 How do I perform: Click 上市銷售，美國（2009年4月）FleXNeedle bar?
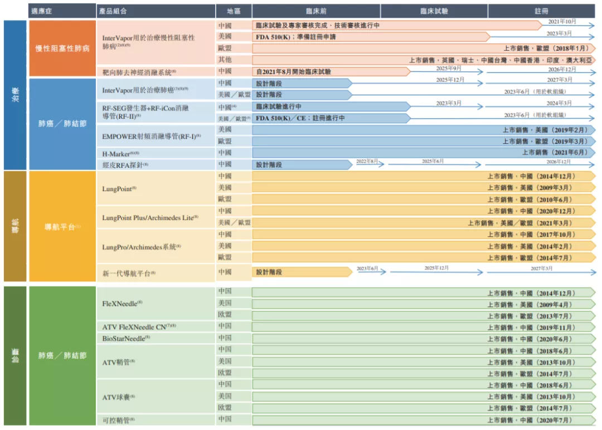(x=424, y=305)
